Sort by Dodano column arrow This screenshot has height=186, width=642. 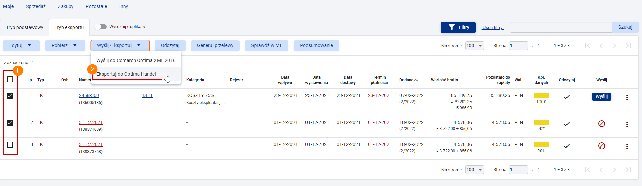tap(416, 80)
